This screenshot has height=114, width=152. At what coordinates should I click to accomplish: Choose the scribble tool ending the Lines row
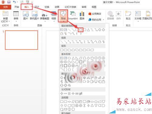103,42
